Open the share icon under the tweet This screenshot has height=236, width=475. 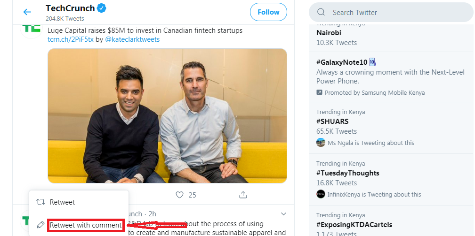(243, 195)
